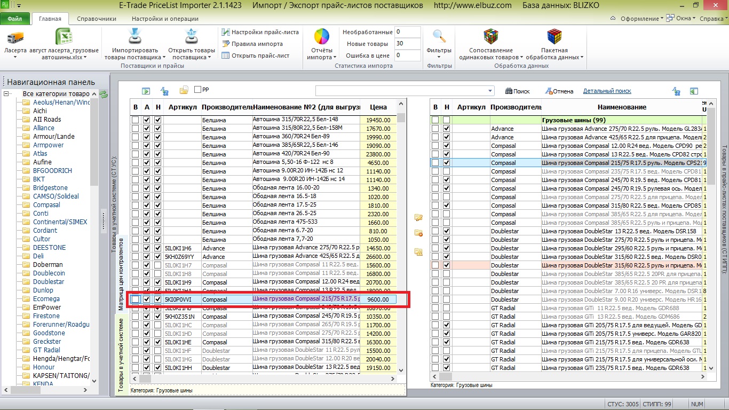Switch to the Главная ribbon tab

[x=50, y=19]
